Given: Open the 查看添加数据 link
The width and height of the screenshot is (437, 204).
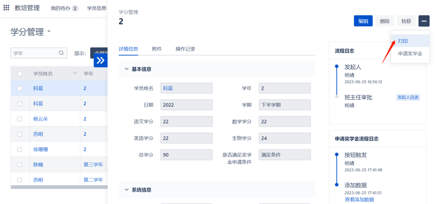Looking at the screenshot, I should [359, 200].
